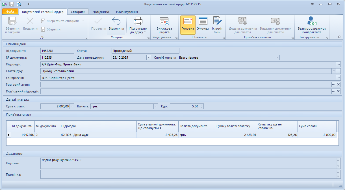The height and width of the screenshot is (190, 345).
Task: Open Історія змін change history
Action: [217, 25]
